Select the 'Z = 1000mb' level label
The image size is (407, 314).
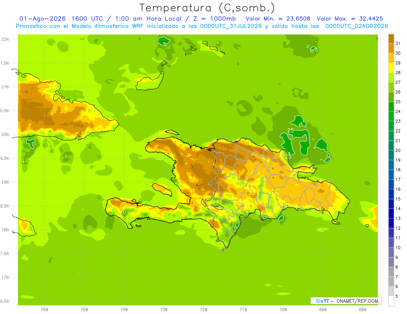214,18
